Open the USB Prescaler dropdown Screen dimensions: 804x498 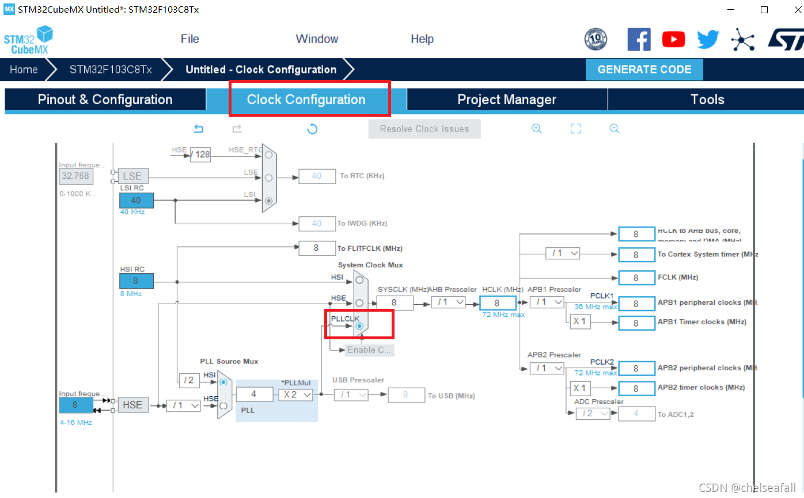351,394
